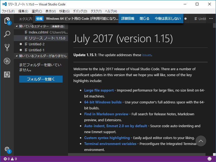Follow the Terminal environment variables link

[110, 144]
